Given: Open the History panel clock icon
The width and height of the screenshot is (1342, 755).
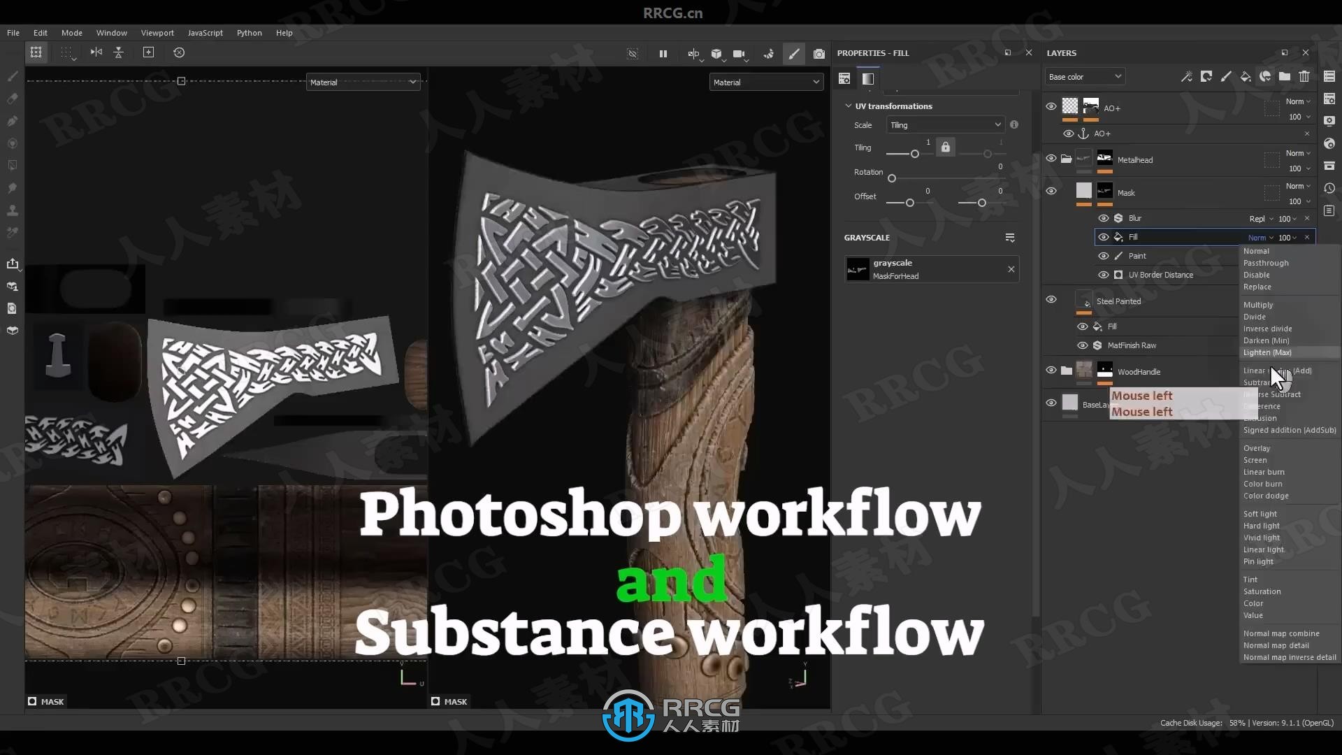Looking at the screenshot, I should [1329, 188].
